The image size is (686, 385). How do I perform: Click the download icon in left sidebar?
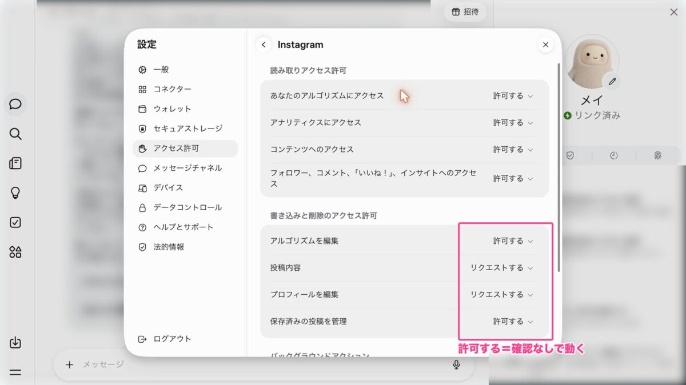pos(15,343)
